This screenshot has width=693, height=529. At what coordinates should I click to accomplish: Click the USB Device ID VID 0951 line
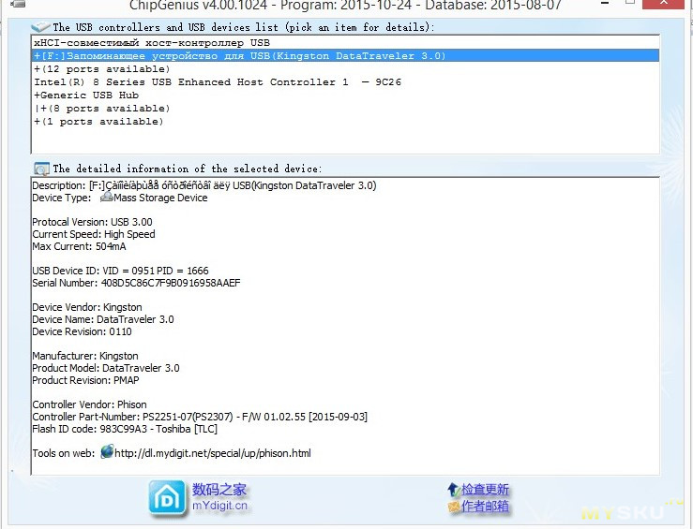[120, 271]
